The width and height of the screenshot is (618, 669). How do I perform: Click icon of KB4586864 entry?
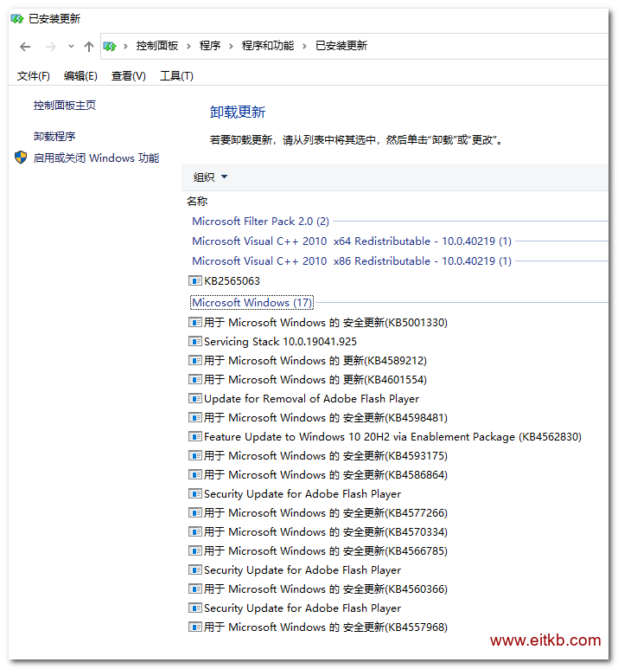195,474
